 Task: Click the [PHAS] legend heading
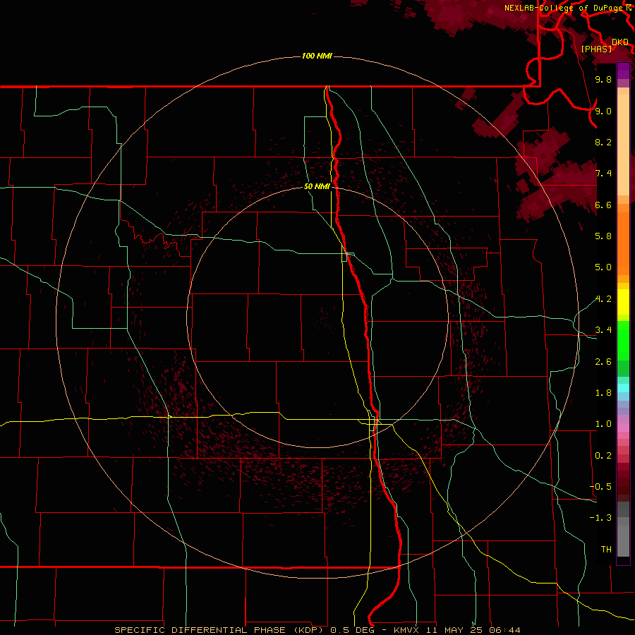point(596,49)
